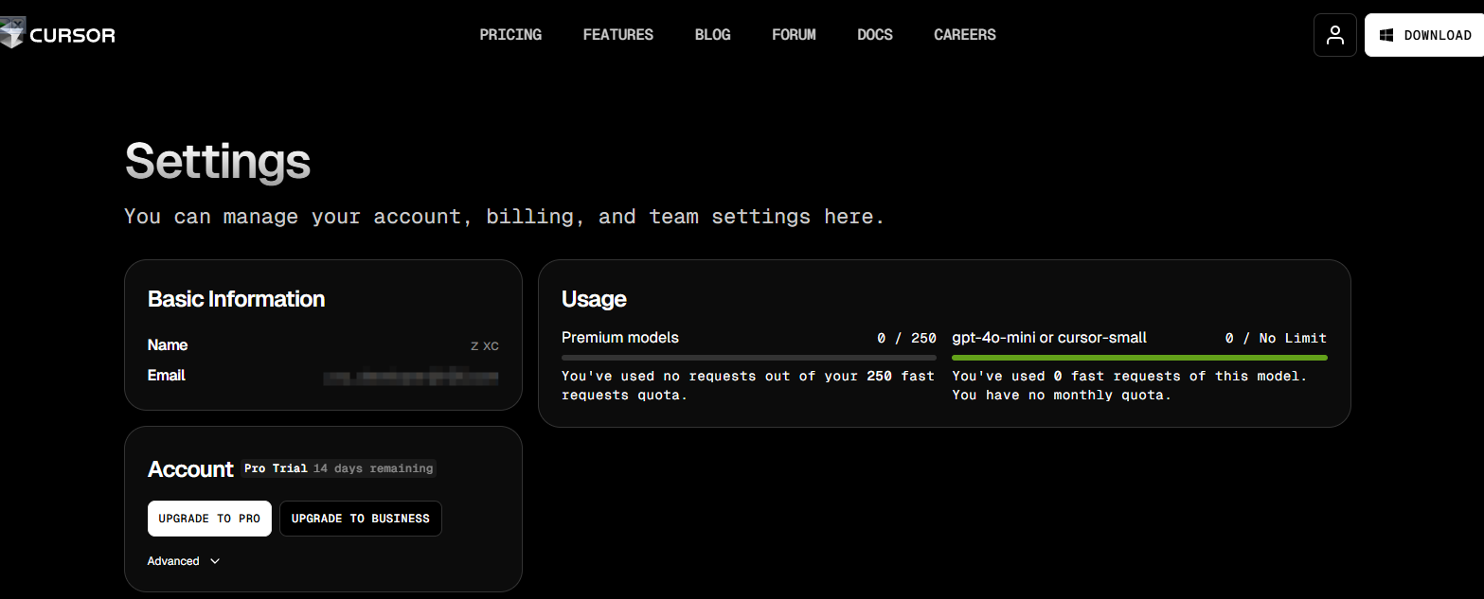Click the CURSOR wordmark text

[x=72, y=36]
